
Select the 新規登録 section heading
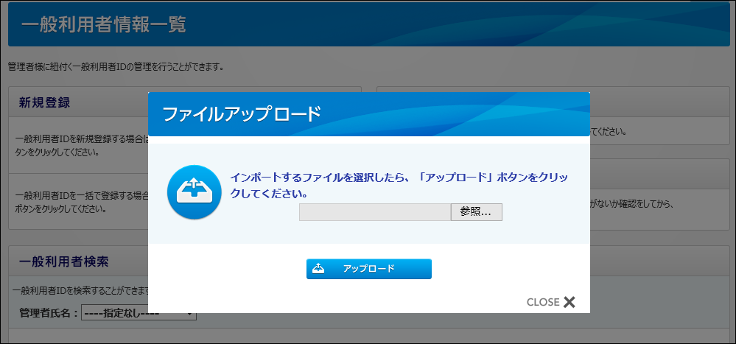[x=44, y=102]
